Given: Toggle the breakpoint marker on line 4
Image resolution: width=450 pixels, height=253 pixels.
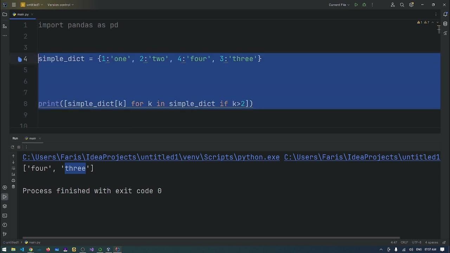Looking at the screenshot, I should (x=20, y=59).
